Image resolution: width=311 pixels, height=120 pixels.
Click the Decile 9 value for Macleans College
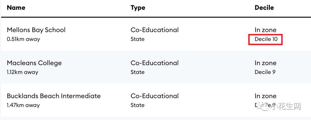265,72
